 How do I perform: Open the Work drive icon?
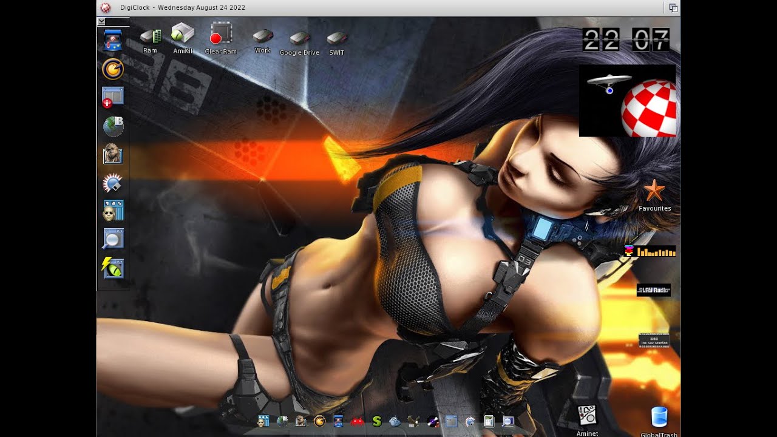point(262,36)
